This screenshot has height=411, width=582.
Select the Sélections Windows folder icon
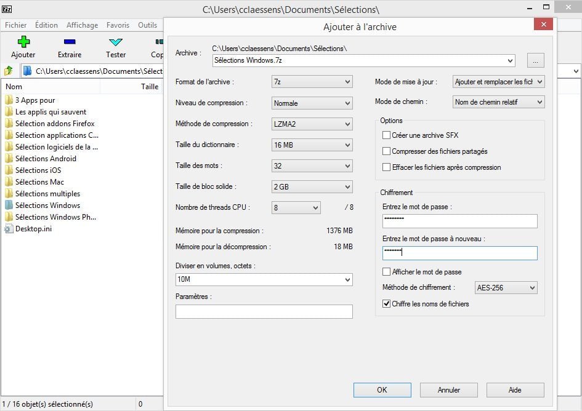click(9, 205)
